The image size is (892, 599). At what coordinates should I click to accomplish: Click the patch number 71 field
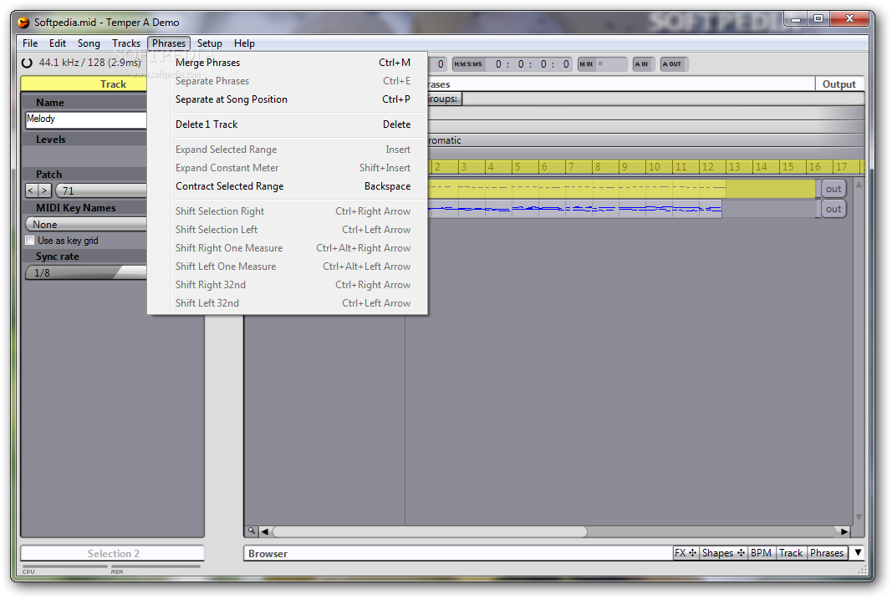click(x=101, y=191)
